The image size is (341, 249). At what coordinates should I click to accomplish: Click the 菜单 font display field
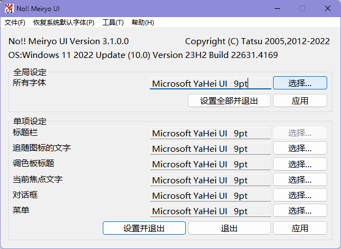pyautogui.click(x=210, y=211)
